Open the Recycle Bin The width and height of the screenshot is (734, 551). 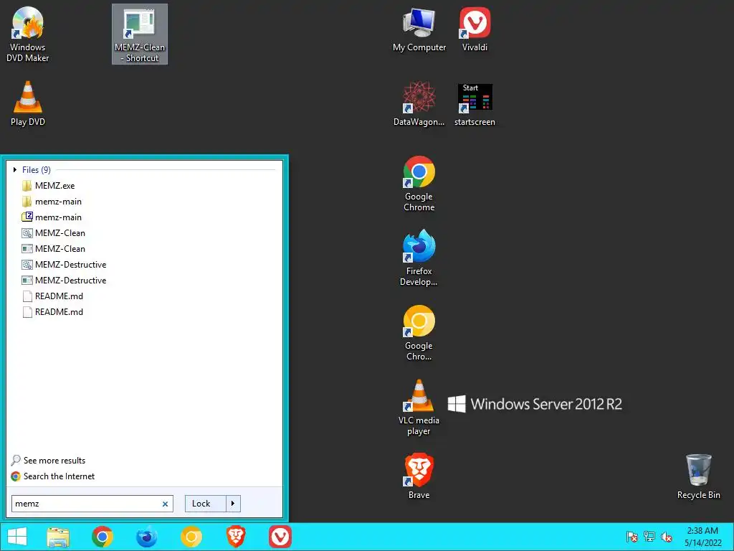click(698, 476)
